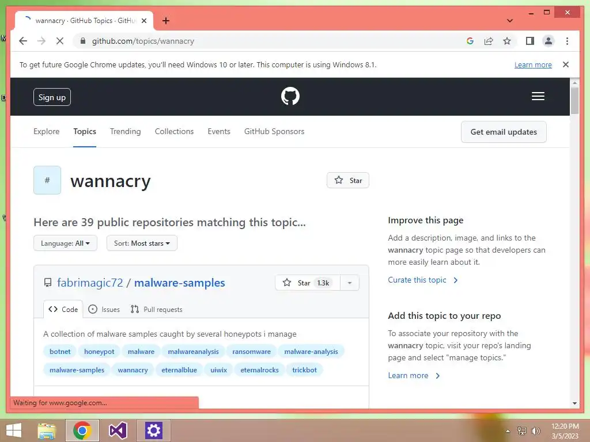Open the hamburger navigation menu
The image size is (590, 442).
click(538, 96)
